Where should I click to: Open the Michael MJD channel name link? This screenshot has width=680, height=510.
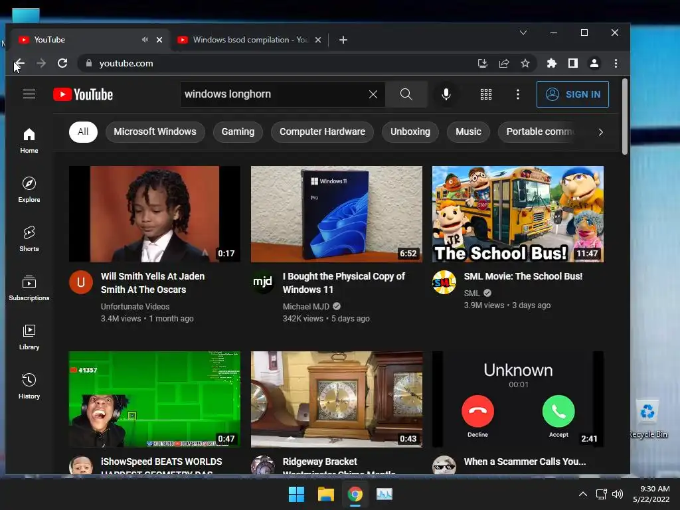pyautogui.click(x=306, y=306)
